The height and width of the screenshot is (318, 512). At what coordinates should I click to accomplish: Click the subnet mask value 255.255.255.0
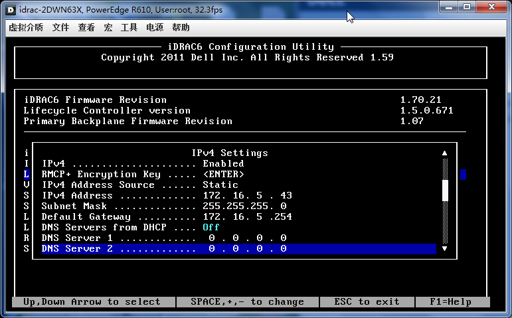(244, 206)
